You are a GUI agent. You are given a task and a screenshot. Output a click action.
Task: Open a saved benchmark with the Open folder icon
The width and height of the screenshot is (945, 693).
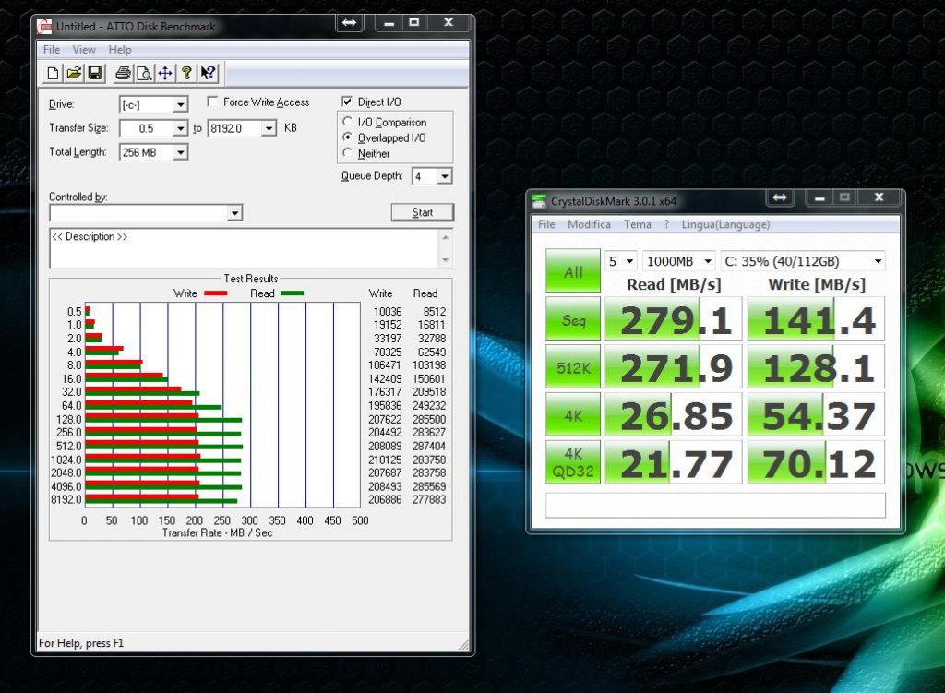(74, 73)
